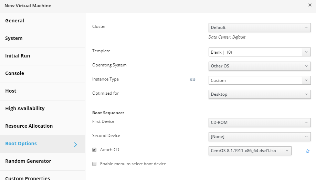This screenshot has width=316, height=180.
Task: Close the New Virtual Machine dialog
Action: pyautogui.click(x=310, y=5)
